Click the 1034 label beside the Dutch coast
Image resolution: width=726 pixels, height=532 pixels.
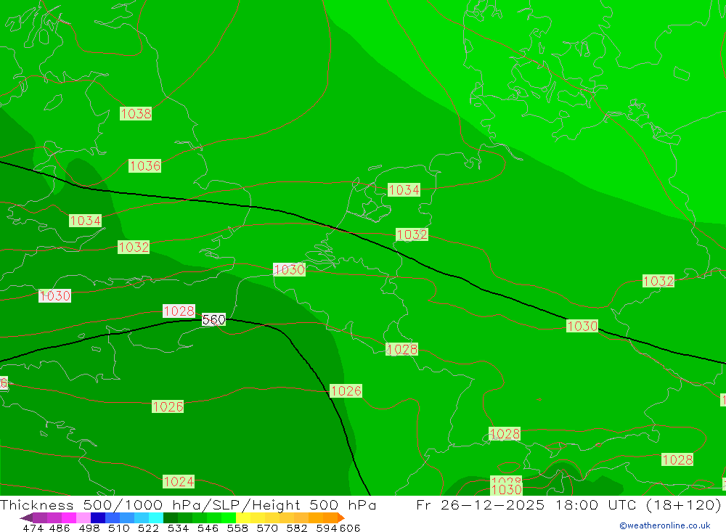point(404,190)
